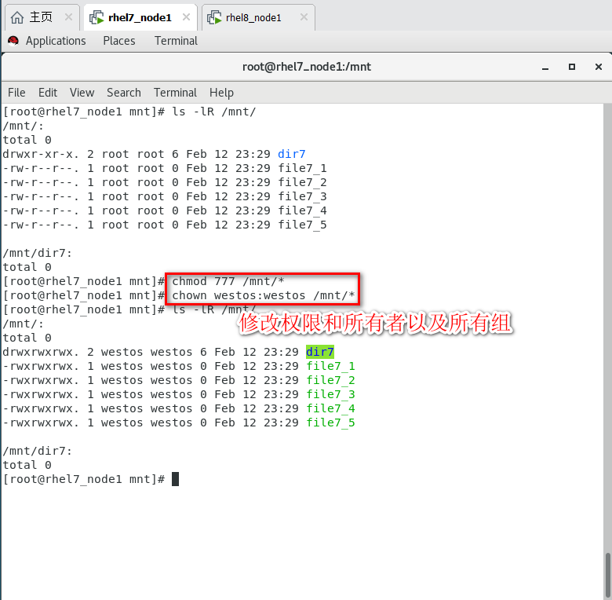
Task: Open the top panel Terminal menu
Action: pyautogui.click(x=176, y=41)
